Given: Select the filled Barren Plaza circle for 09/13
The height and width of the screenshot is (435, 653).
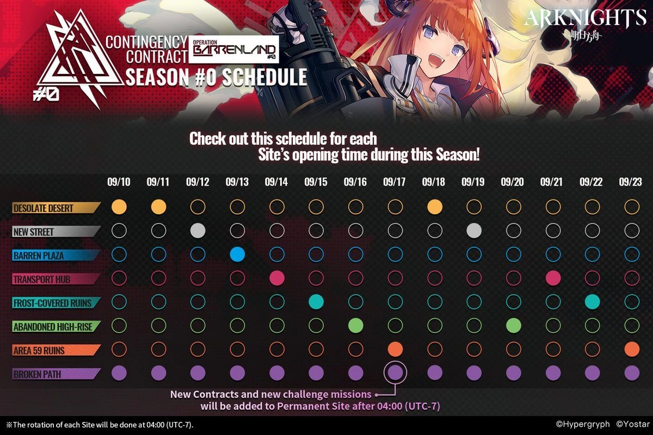Looking at the screenshot, I should tap(237, 254).
